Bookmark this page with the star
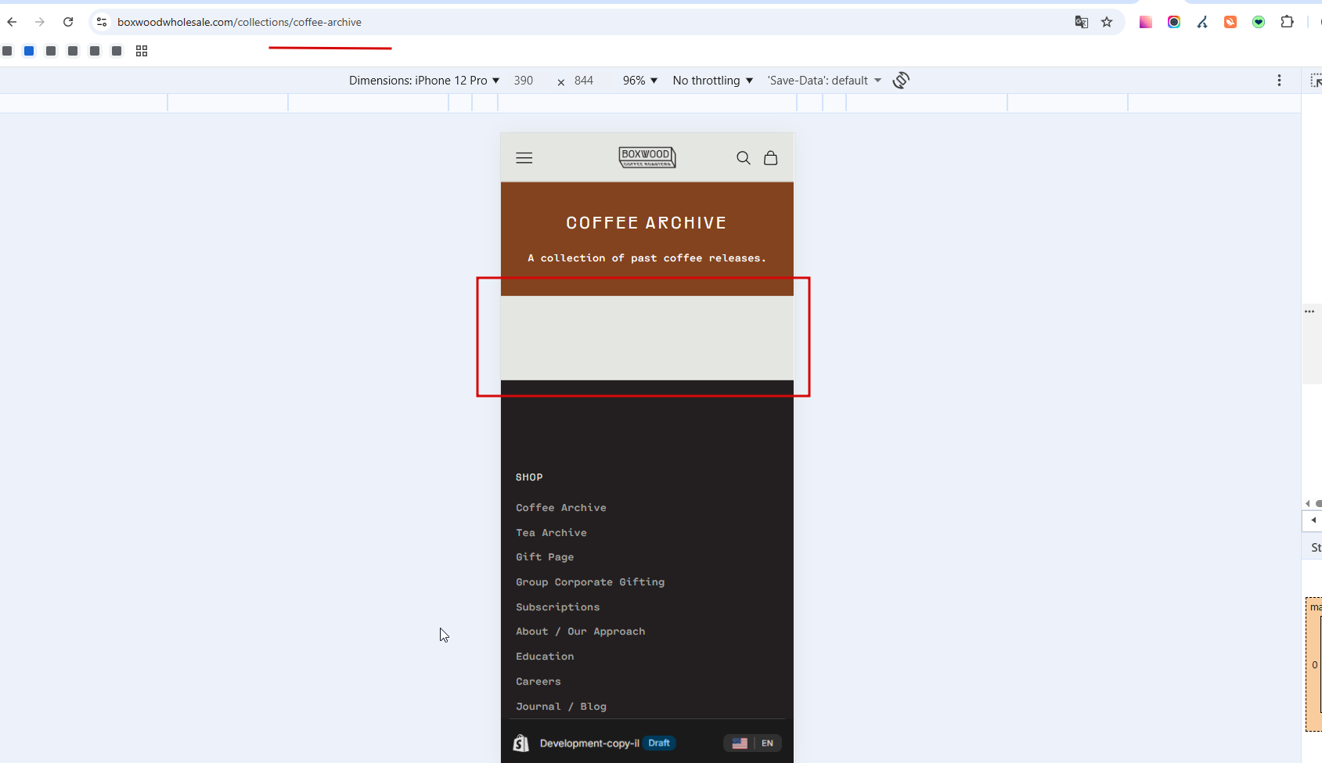 pyautogui.click(x=1107, y=22)
